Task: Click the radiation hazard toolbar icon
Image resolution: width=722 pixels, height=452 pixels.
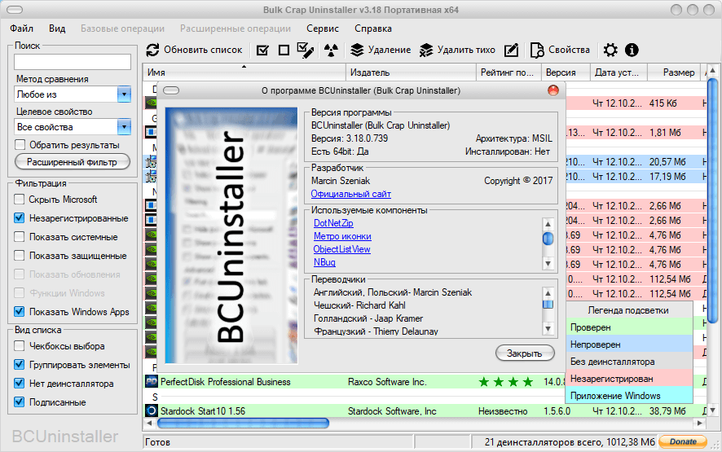Action: pyautogui.click(x=331, y=50)
